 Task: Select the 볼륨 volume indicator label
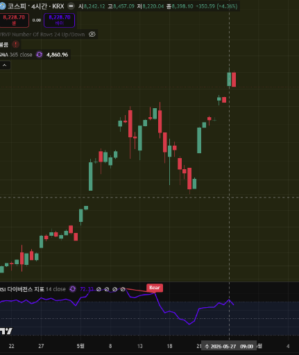[4, 44]
